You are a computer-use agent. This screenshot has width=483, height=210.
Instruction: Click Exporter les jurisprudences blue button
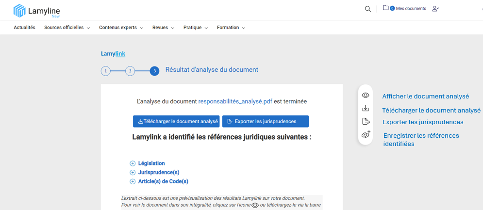coord(266,121)
